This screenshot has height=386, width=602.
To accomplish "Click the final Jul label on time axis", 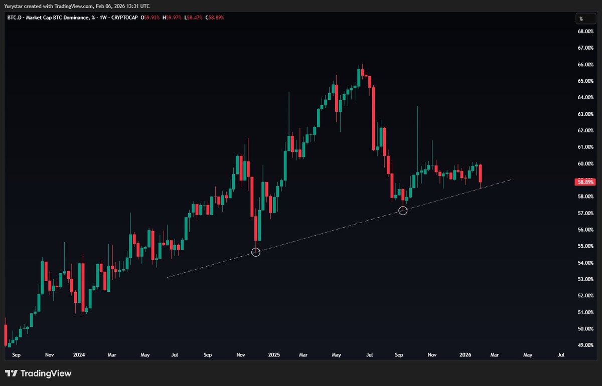I will pos(561,355).
